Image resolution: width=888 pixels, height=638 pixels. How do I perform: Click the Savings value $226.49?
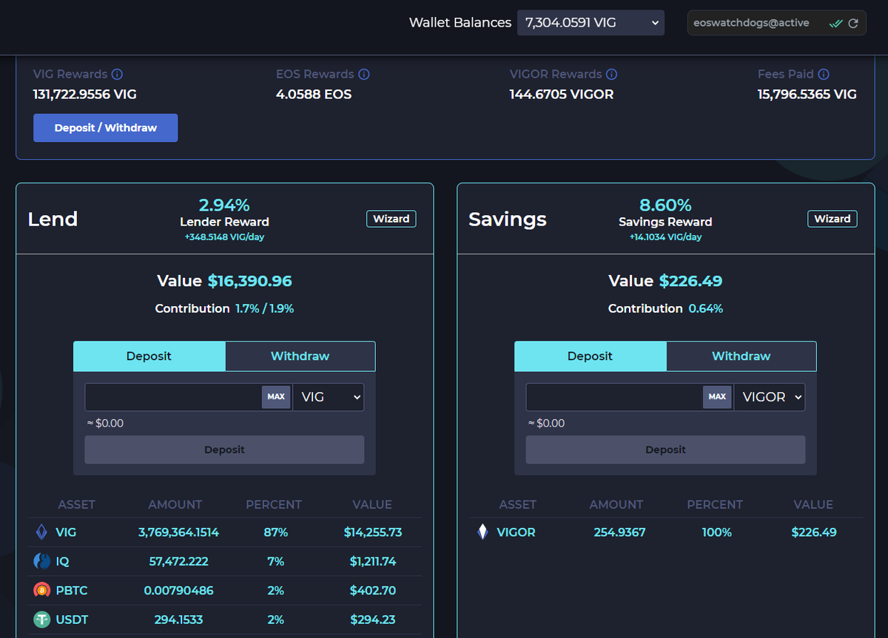pyautogui.click(x=690, y=281)
